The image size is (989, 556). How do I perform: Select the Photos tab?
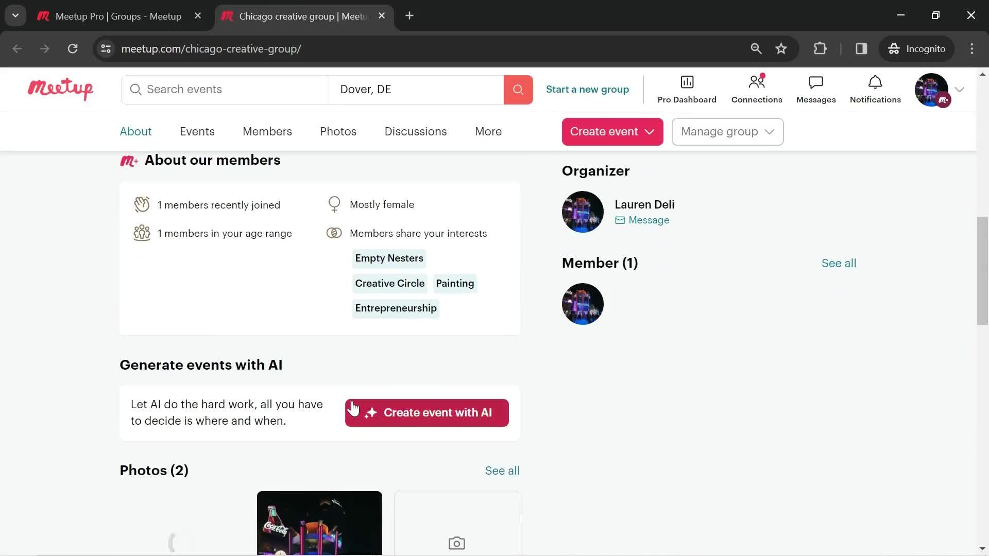point(337,131)
